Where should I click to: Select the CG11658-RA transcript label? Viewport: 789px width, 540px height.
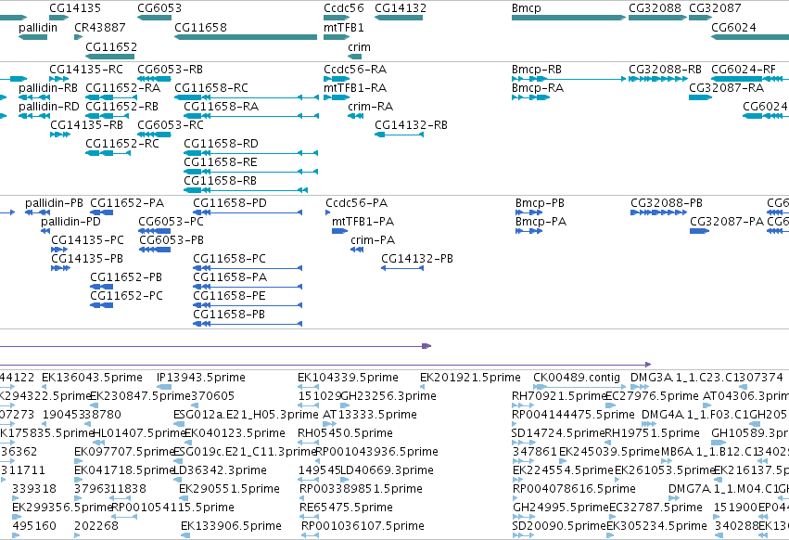(x=221, y=107)
